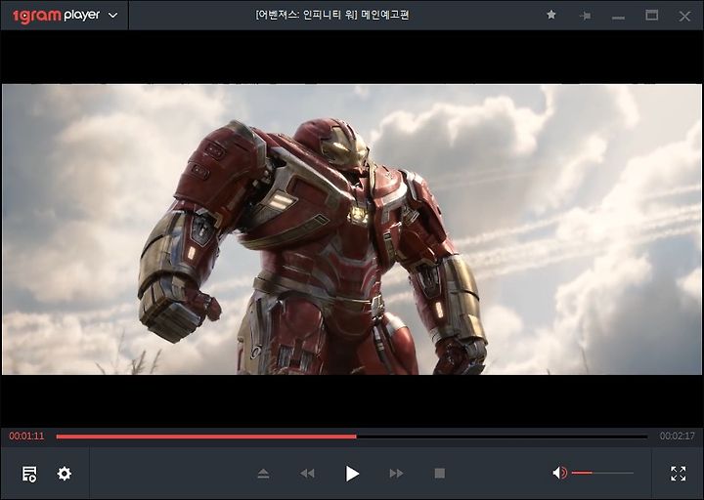Stop video playback
The image size is (704, 500).
440,474
